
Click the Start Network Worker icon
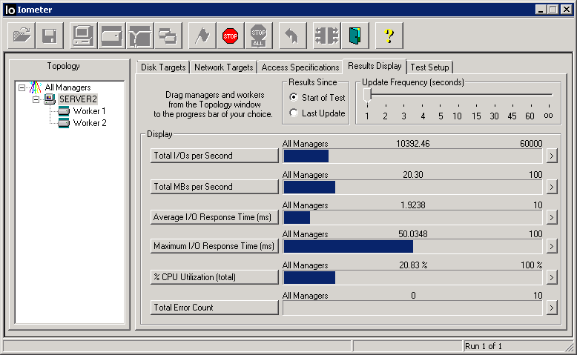pos(139,35)
